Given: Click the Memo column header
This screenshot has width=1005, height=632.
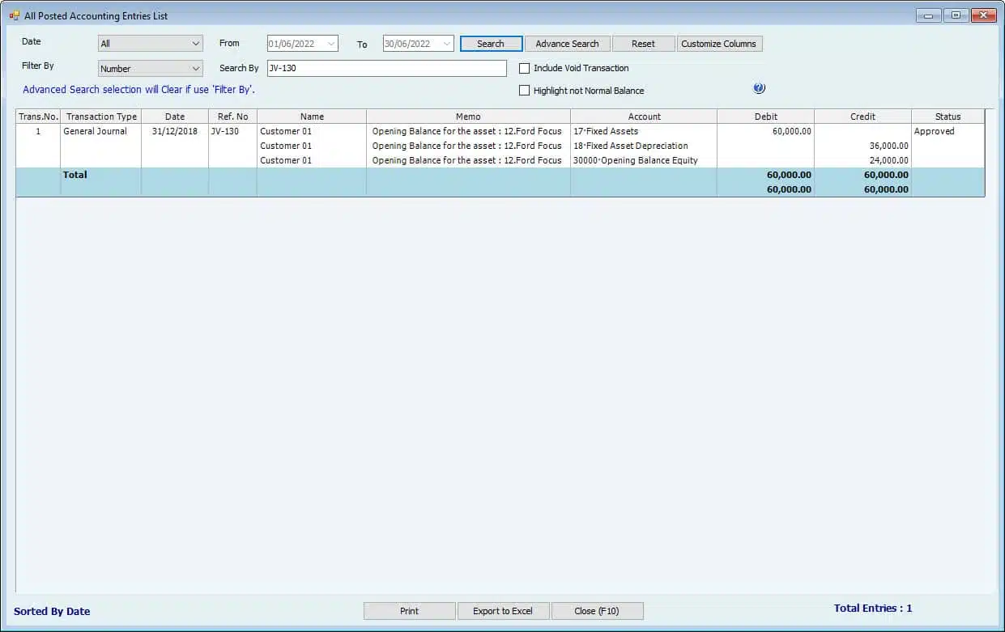Looking at the screenshot, I should (468, 117).
